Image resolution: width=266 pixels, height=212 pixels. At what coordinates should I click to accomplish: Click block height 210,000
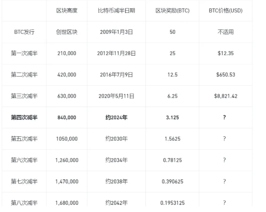67,54
